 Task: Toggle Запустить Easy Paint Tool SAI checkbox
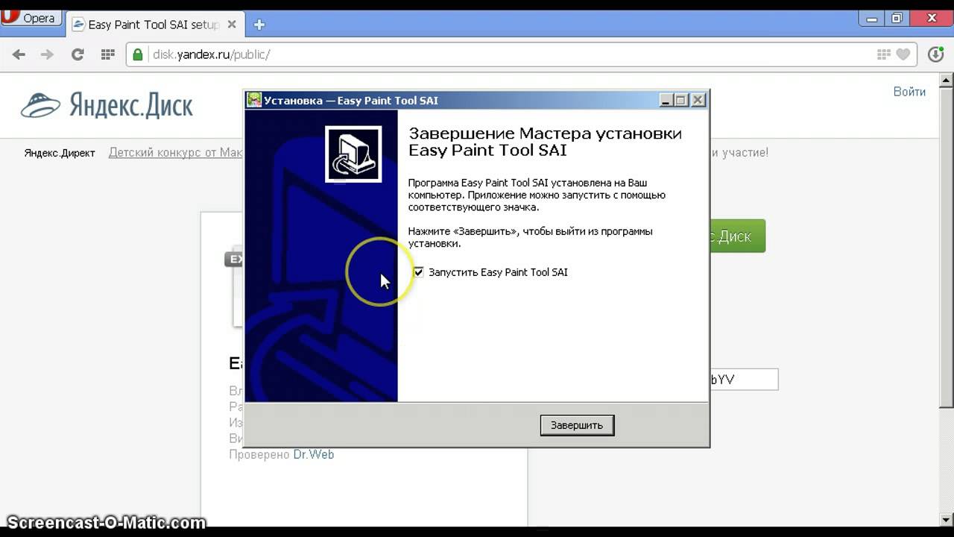[x=419, y=272]
